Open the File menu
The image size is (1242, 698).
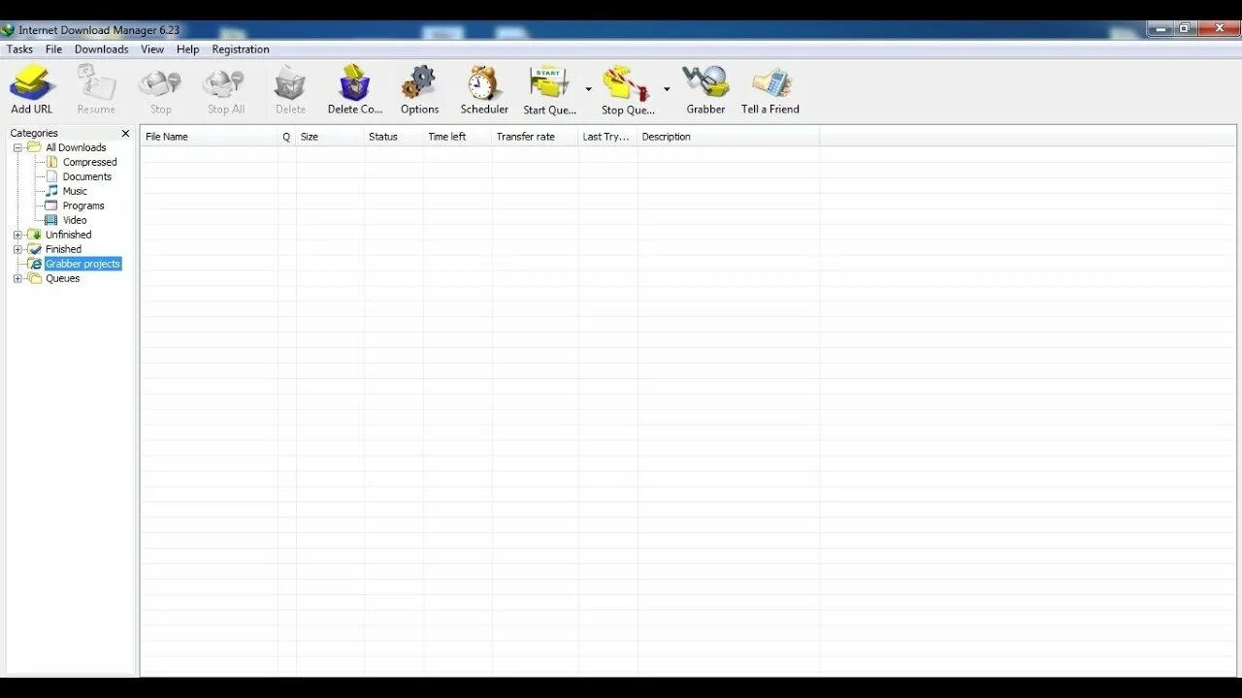[x=53, y=49]
